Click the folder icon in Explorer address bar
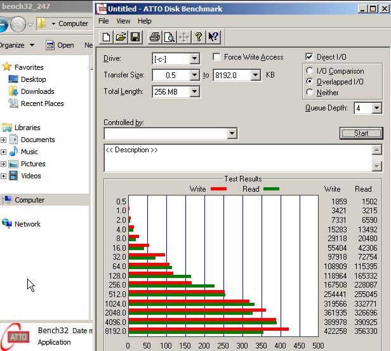The image size is (391, 351). pyautogui.click(x=42, y=23)
